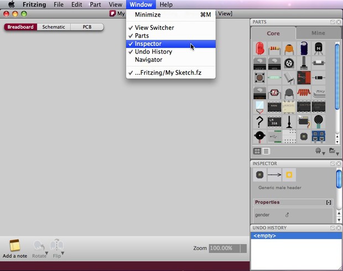Screen dimensions: 343x271
Task: Choose the blue electrolytic capacitor part
Action: click(x=304, y=49)
